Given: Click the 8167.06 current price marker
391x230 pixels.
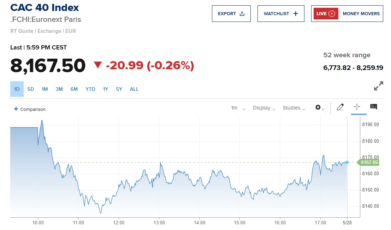Looking at the screenshot, I should click(368, 163).
